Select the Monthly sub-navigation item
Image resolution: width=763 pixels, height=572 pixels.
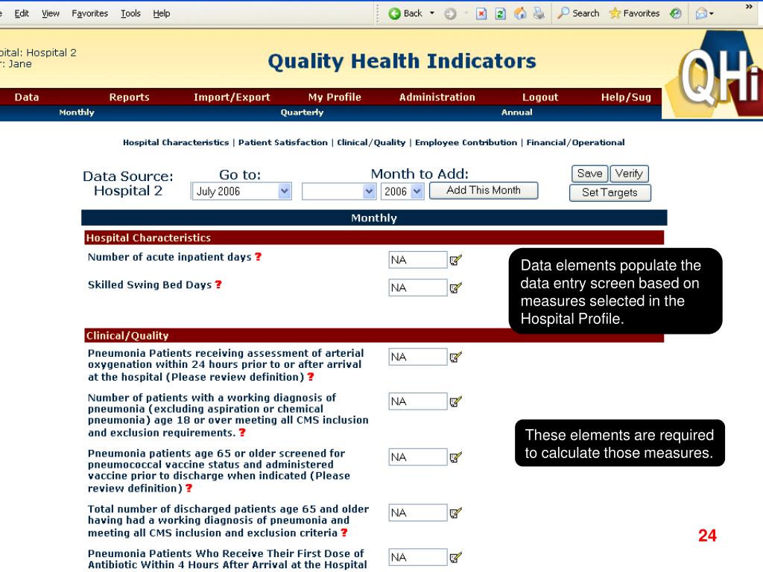coord(77,112)
